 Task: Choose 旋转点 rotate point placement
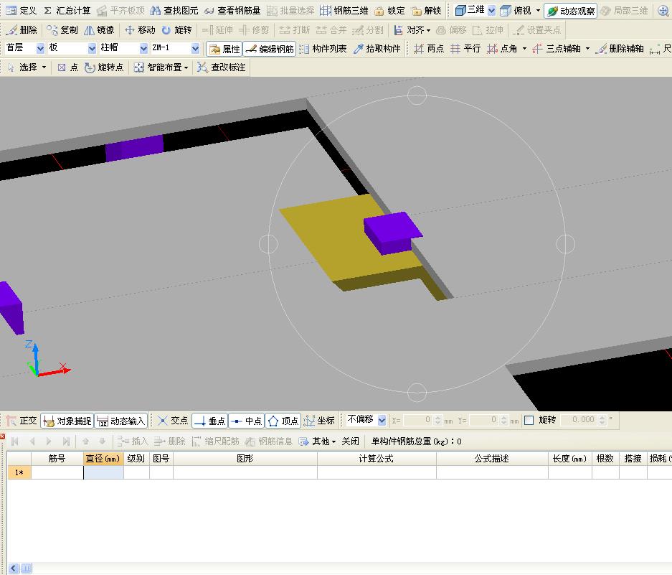[x=104, y=67]
